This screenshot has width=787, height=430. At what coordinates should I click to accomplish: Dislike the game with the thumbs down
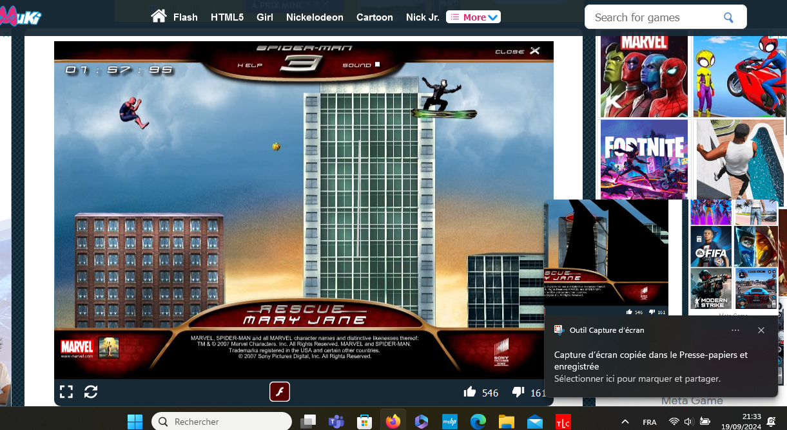click(x=518, y=392)
